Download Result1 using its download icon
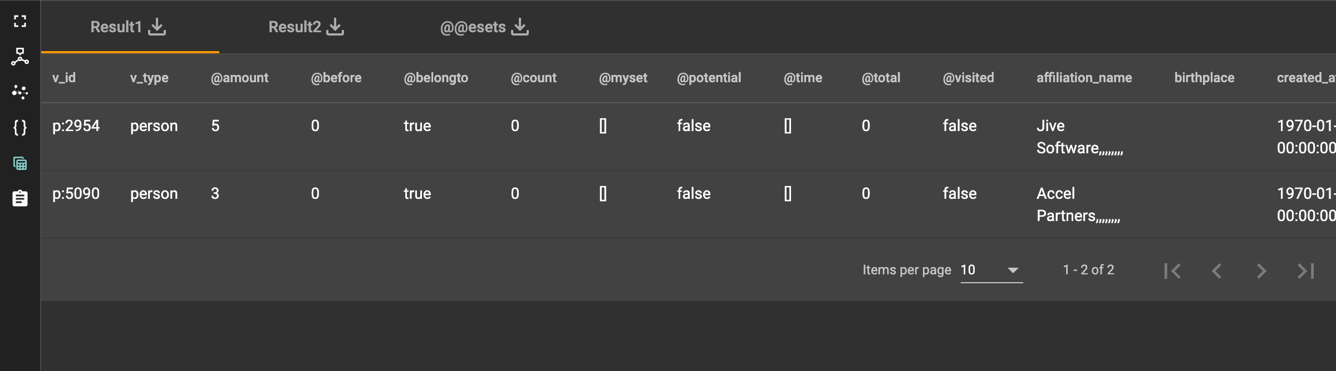The image size is (1336, 371). 157,27
